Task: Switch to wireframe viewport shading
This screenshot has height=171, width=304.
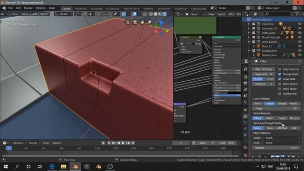Action: click(x=151, y=14)
